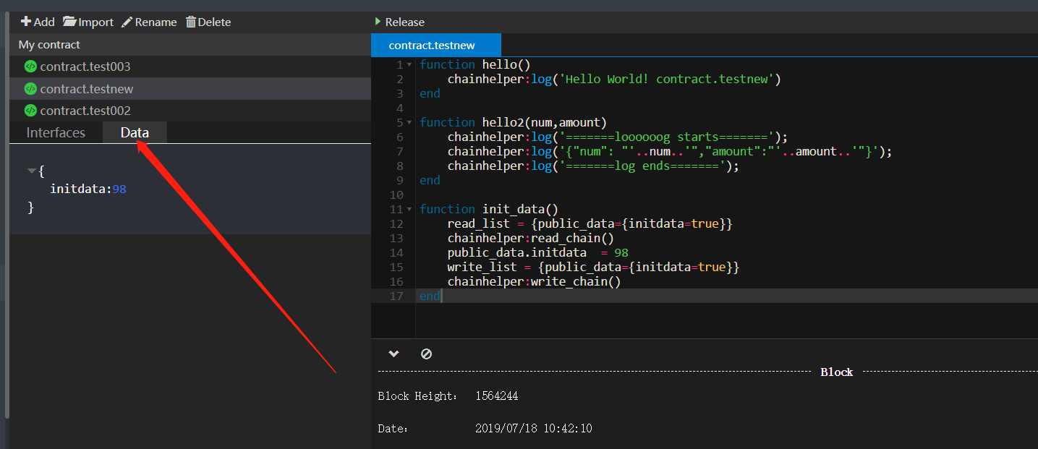Viewport: 1038px width, 449px height.
Task: Place cursor in code line 'chainhelper:read_chain()'
Action: point(530,239)
